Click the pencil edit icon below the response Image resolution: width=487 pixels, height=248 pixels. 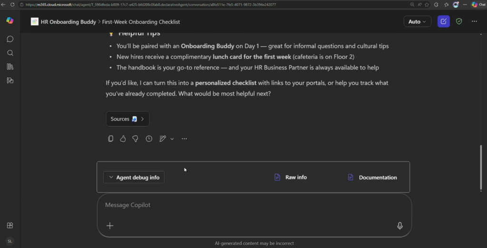(162, 139)
